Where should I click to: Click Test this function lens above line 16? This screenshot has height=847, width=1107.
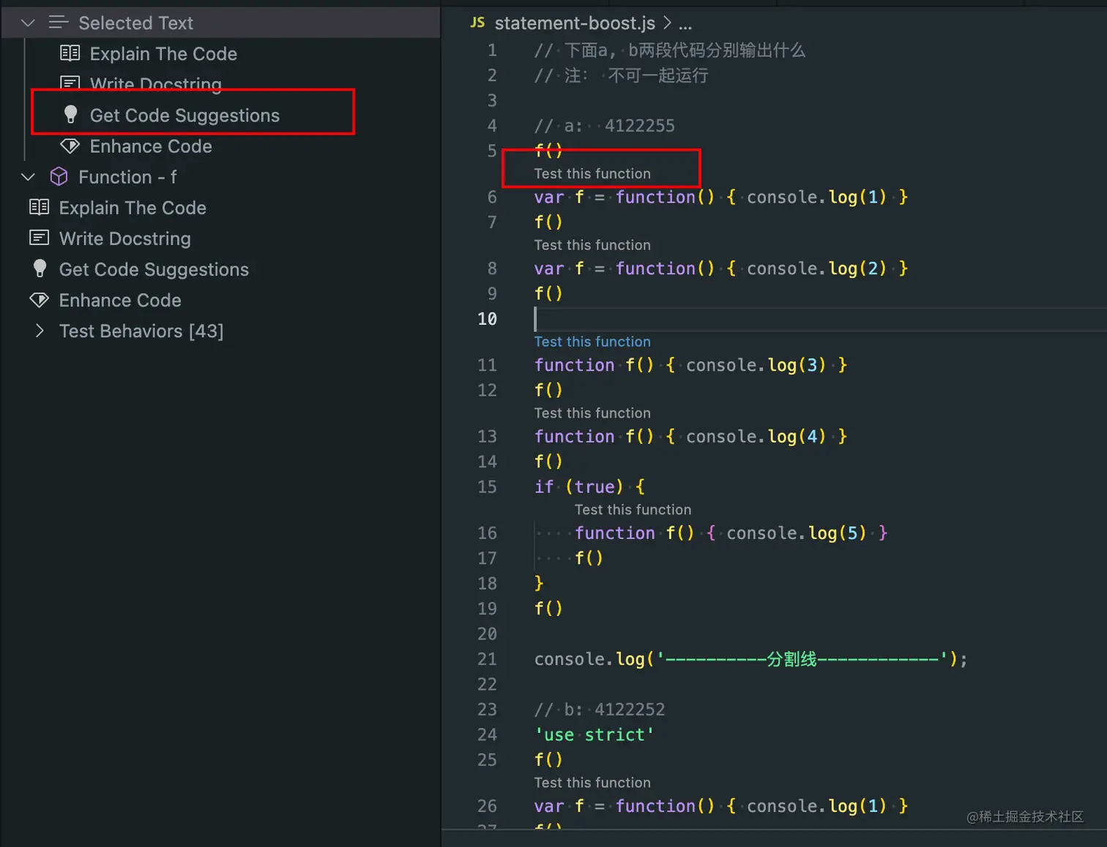click(633, 510)
